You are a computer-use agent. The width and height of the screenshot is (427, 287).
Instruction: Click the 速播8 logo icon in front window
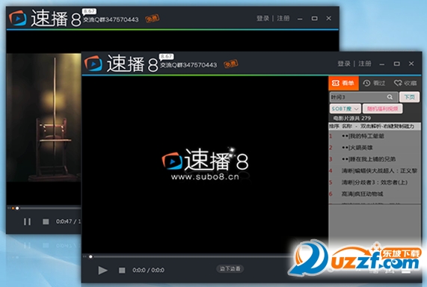click(93, 64)
